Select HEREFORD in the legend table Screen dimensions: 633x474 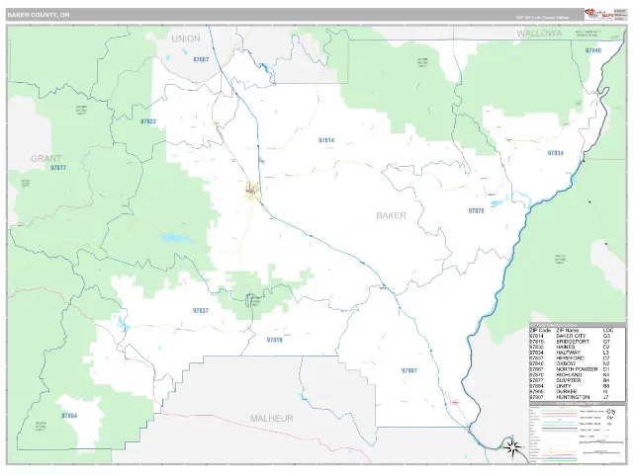571,357
